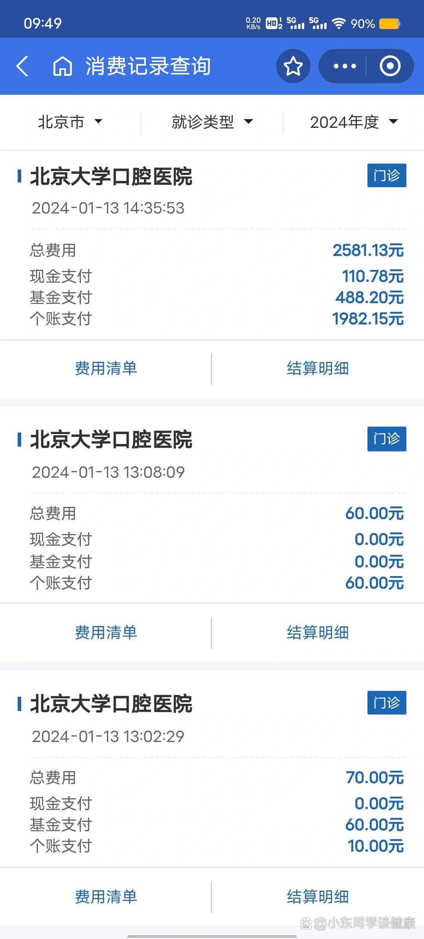This screenshot has width=424, height=939.
Task: Select the 2581.13元 total fee record title
Action: (111, 176)
